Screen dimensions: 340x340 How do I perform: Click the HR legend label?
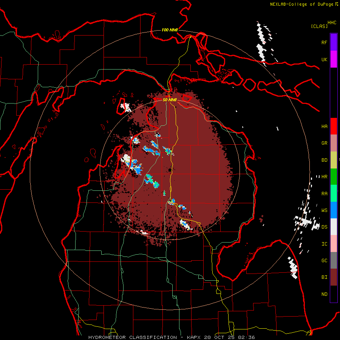click(x=325, y=177)
